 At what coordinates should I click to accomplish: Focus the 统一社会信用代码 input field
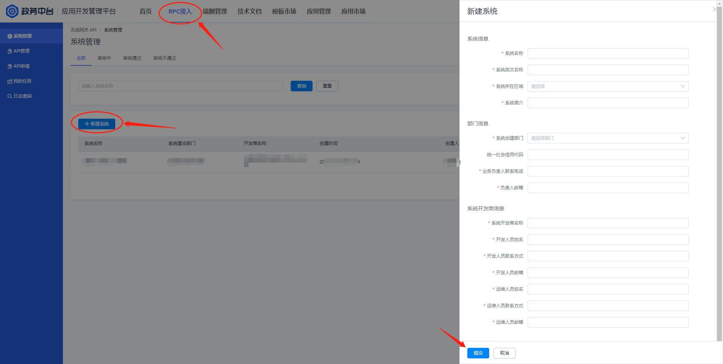coord(608,155)
